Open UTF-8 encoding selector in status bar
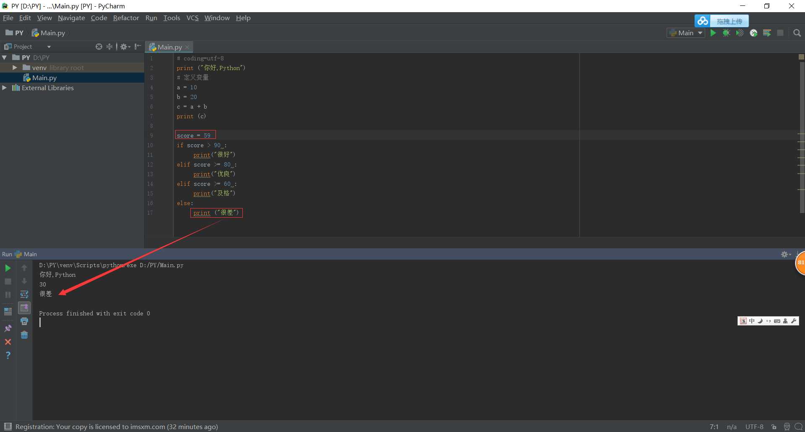This screenshot has height=432, width=805. pyautogui.click(x=754, y=427)
